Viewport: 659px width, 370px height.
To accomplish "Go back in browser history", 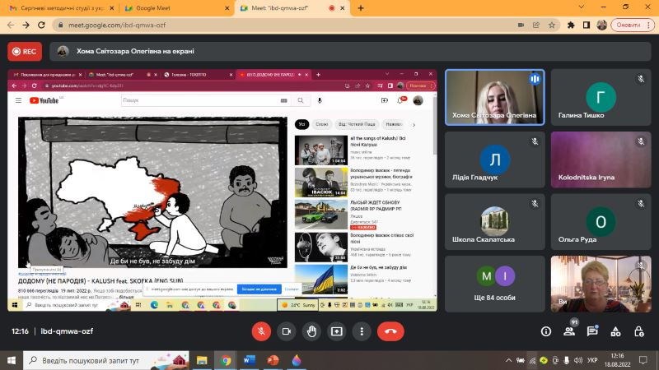I will point(11,25).
